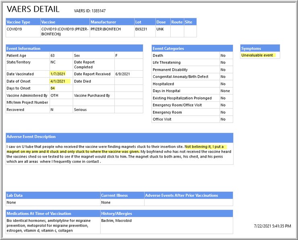Viewport: 298px width, 240px height.
Task: Select the OTH administered-by value
Action: (x=54, y=95)
